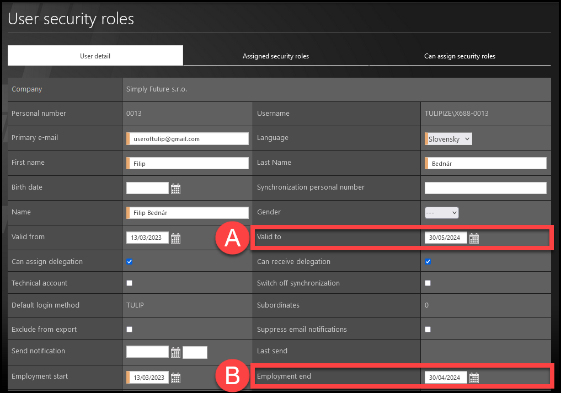Enable Suppress email notifications checkbox
Image resolution: width=561 pixels, height=393 pixels.
428,329
